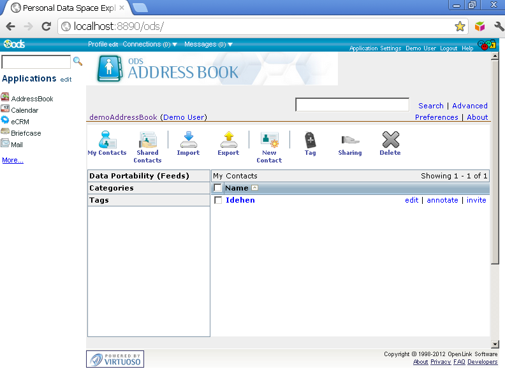Open My Contacts toolbar icon
Image resolution: width=505 pixels, height=374 pixels.
pos(106,140)
